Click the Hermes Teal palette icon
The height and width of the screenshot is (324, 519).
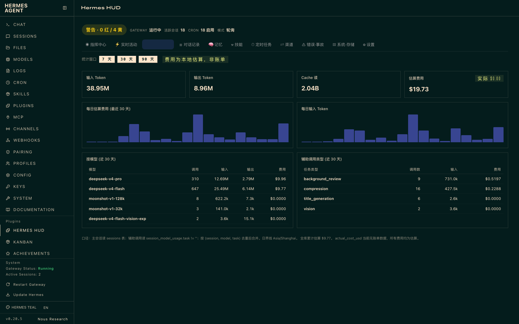(x=8, y=307)
